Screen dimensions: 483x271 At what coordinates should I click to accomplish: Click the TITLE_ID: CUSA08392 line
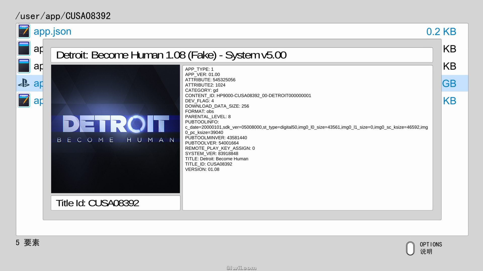tap(209, 164)
